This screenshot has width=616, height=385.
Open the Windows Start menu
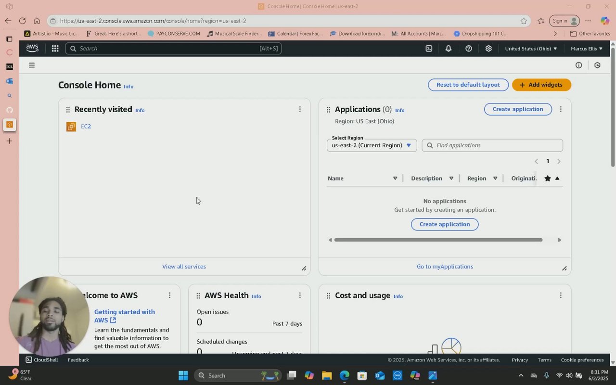click(x=183, y=375)
